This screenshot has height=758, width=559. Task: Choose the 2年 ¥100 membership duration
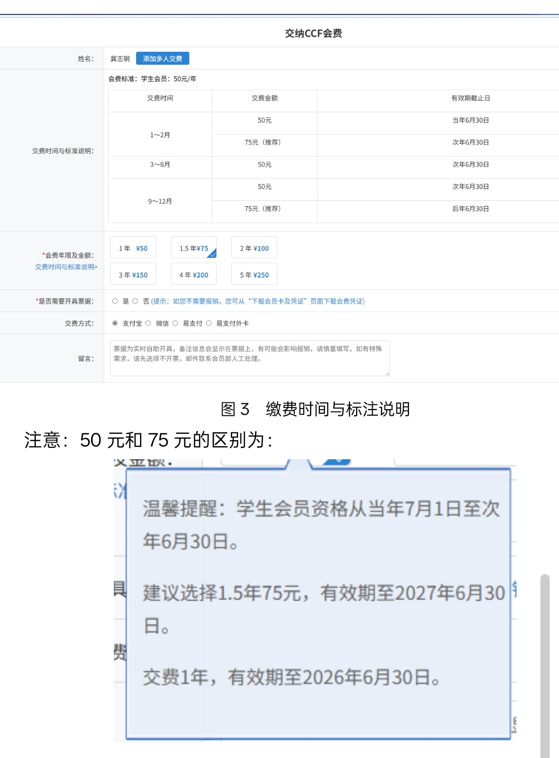[254, 247]
